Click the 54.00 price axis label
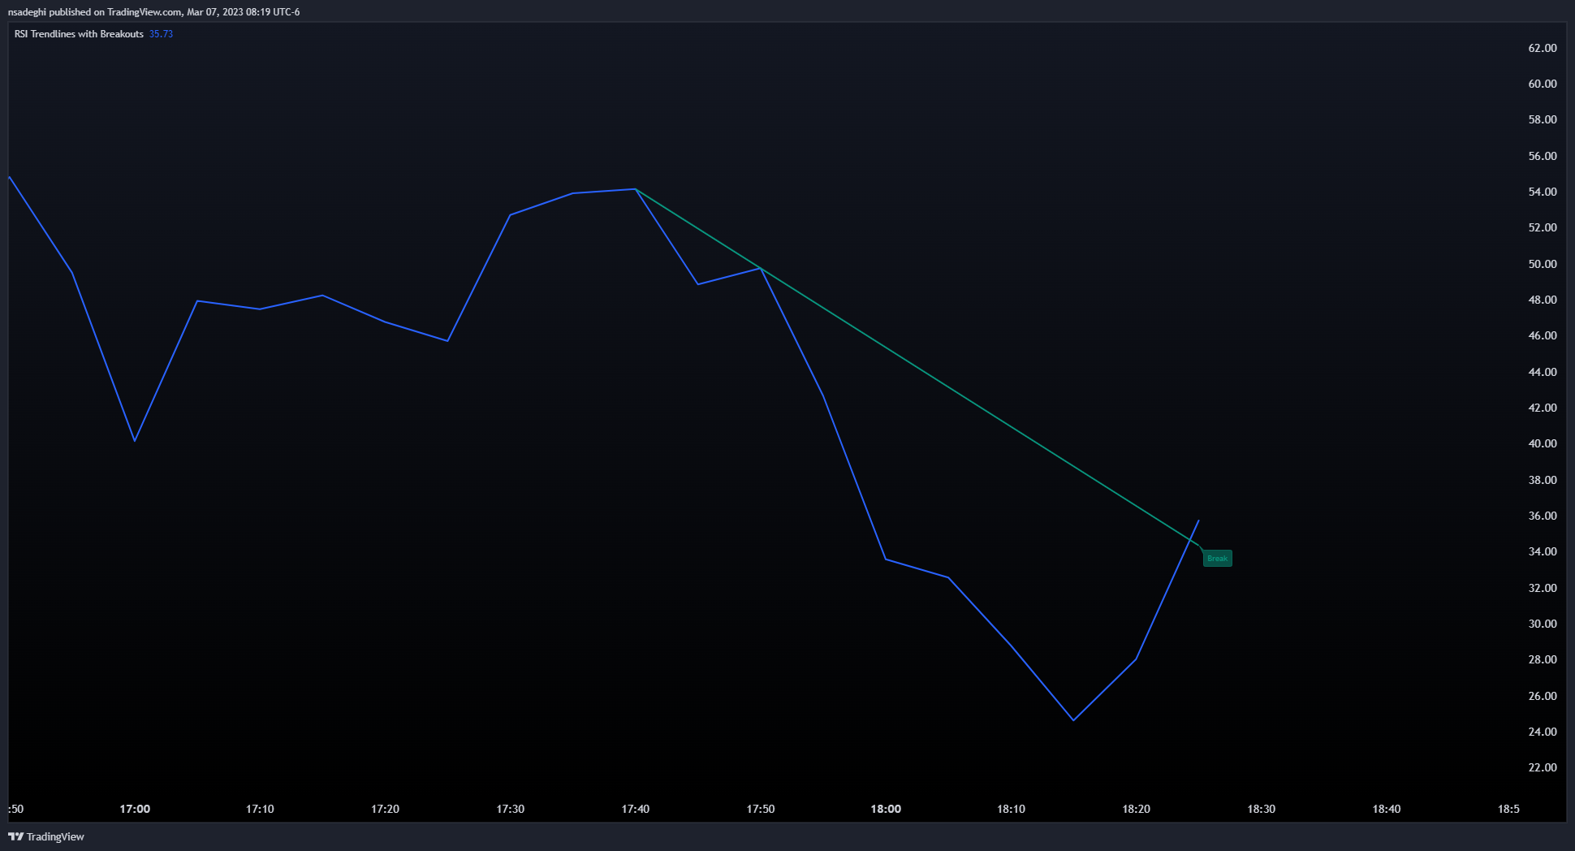Screen dimensions: 1575x851 1543,192
